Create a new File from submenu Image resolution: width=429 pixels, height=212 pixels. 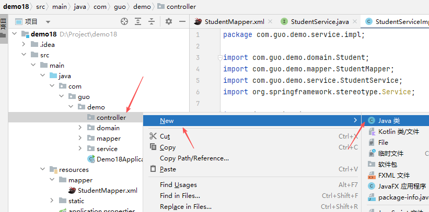pyautogui.click(x=383, y=142)
